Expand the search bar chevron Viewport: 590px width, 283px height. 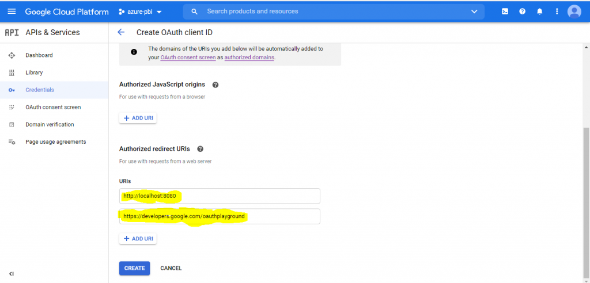point(474,12)
